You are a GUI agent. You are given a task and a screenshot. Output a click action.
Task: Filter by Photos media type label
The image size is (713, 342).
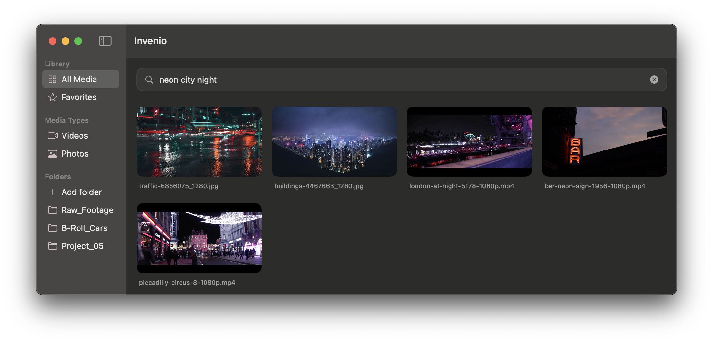(x=75, y=154)
